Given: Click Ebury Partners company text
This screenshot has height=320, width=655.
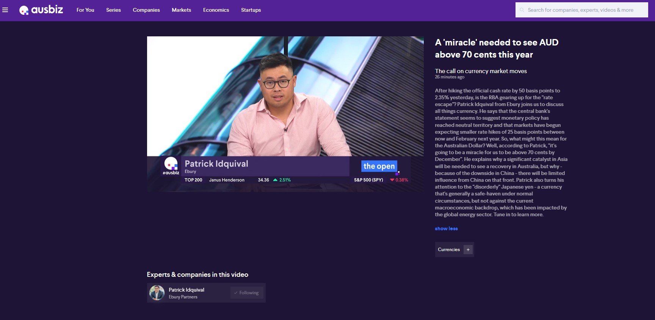Looking at the screenshot, I should [183, 297].
